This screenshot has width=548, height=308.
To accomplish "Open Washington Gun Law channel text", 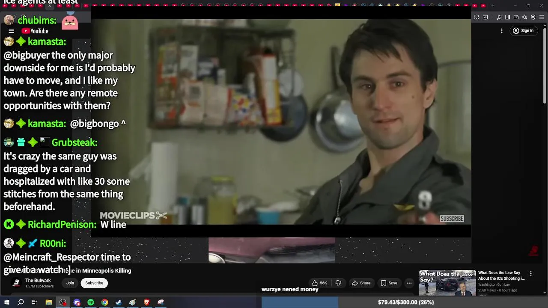I will click(x=494, y=284).
